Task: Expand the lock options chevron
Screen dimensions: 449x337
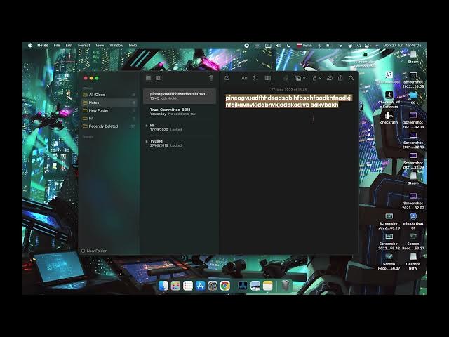Action: 320,78
